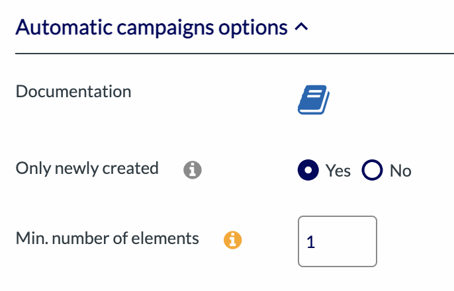Image resolution: width=454 pixels, height=291 pixels.
Task: Select the No radio button
Action: pyautogui.click(x=372, y=171)
